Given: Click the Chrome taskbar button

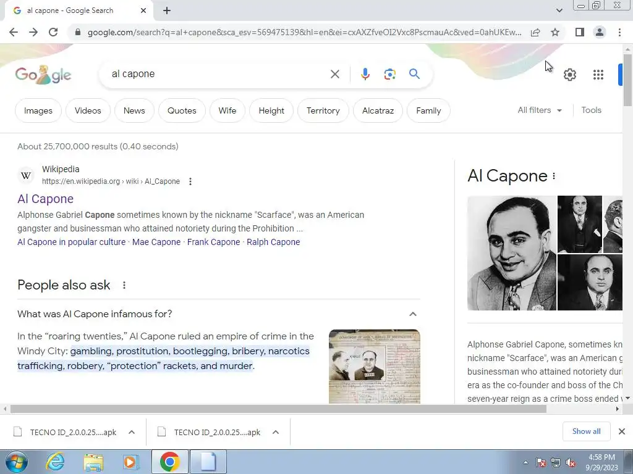Looking at the screenshot, I should pos(170,462).
